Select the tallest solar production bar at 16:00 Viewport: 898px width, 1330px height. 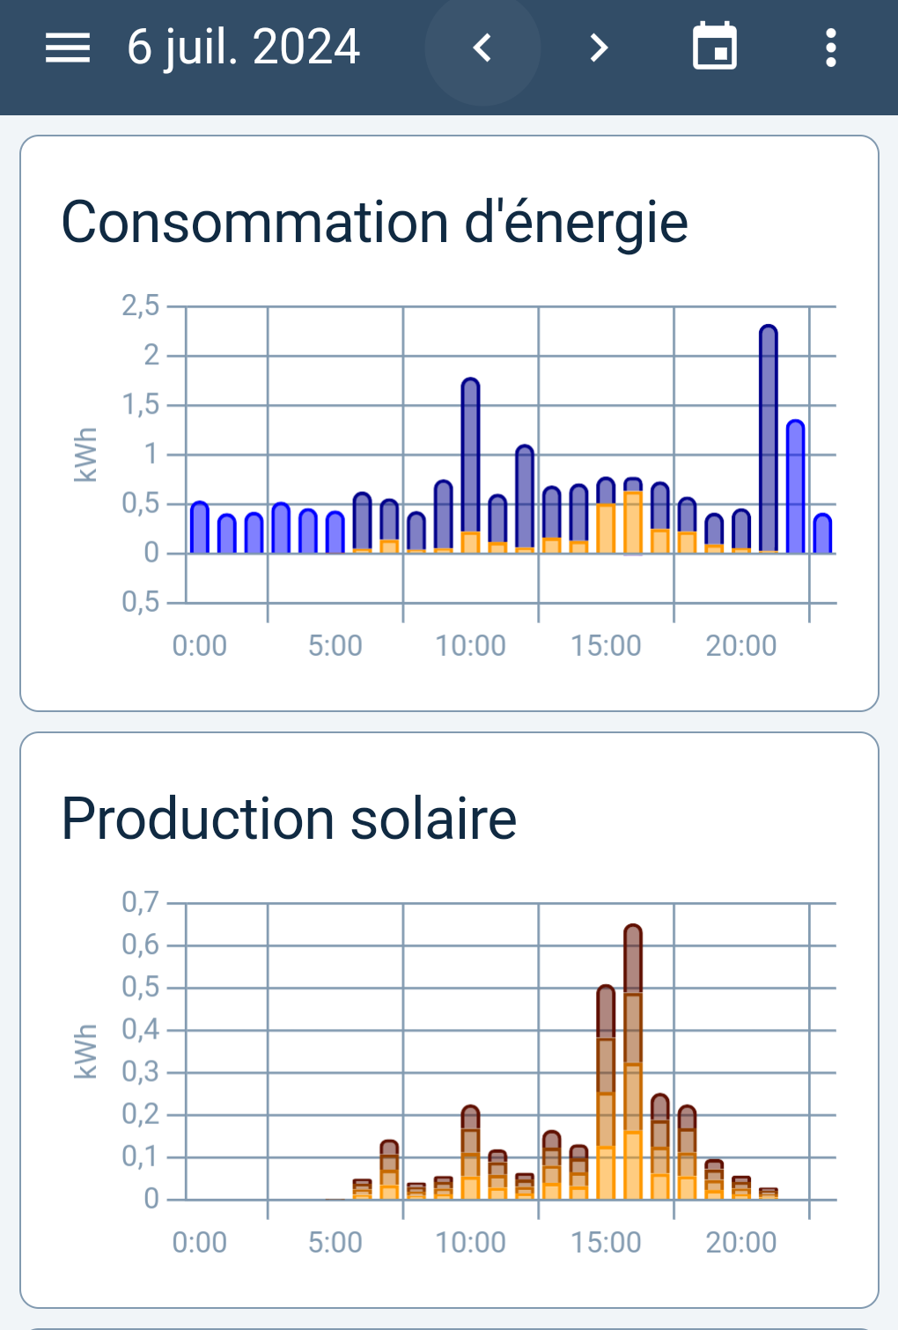point(633,1062)
